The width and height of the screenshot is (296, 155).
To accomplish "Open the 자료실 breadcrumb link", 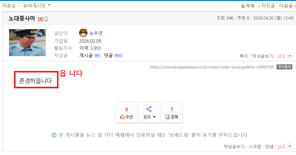I will pyautogui.click(x=9, y=6).
